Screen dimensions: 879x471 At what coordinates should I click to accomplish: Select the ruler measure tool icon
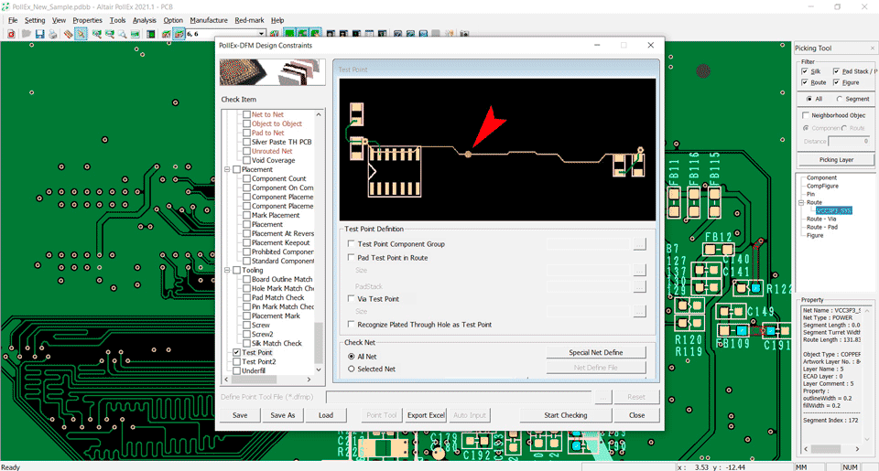(x=68, y=34)
